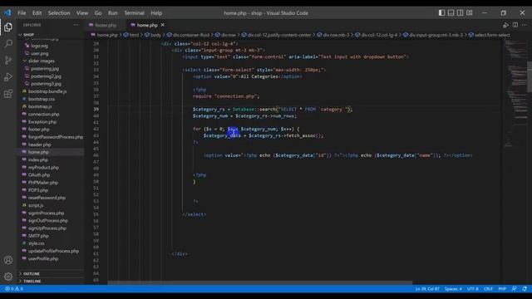Viewport: 532px width, 299px height.
Task: Click the Spaces: 4 indentation status
Action: pos(453,289)
